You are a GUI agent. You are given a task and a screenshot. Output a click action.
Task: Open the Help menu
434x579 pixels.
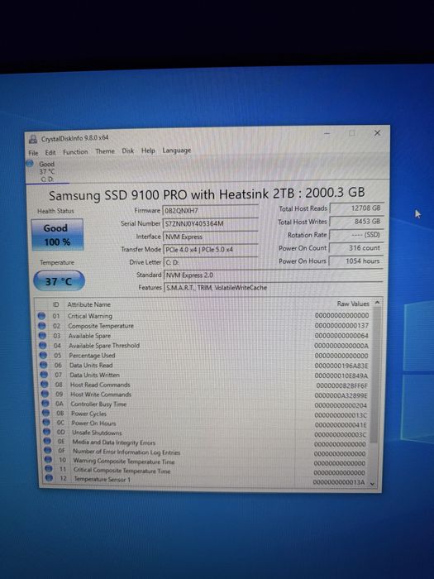(x=148, y=151)
